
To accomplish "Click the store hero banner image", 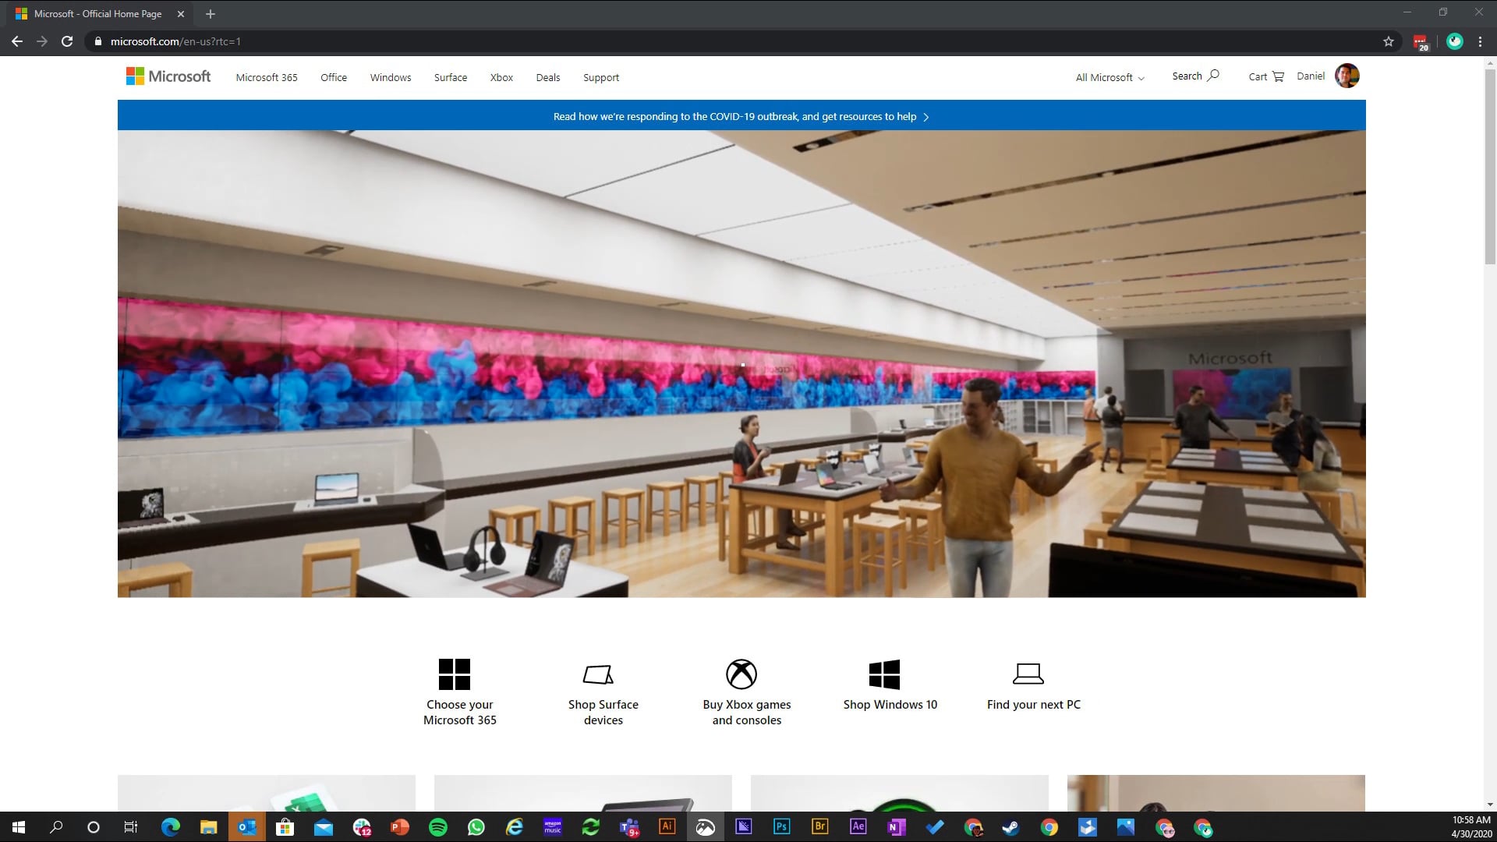I will click(741, 363).
